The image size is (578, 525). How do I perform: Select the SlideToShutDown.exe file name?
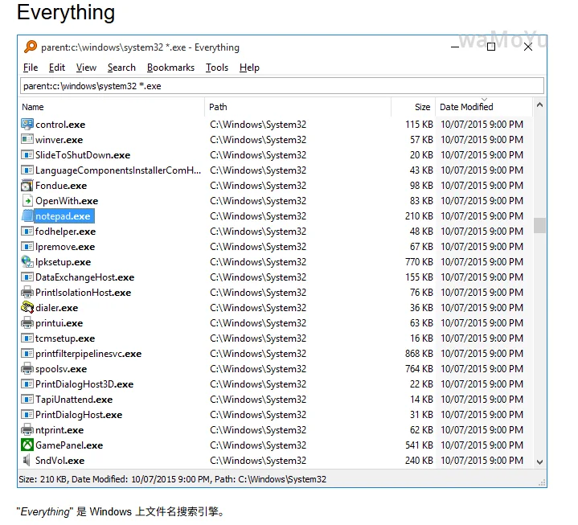click(x=83, y=155)
